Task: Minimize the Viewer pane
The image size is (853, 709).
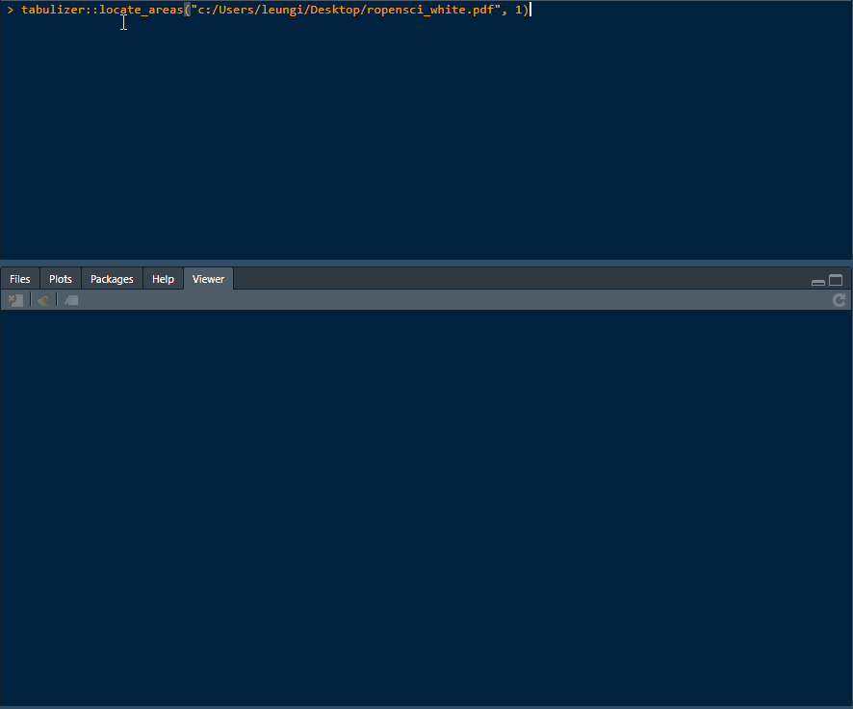Action: pos(818,282)
